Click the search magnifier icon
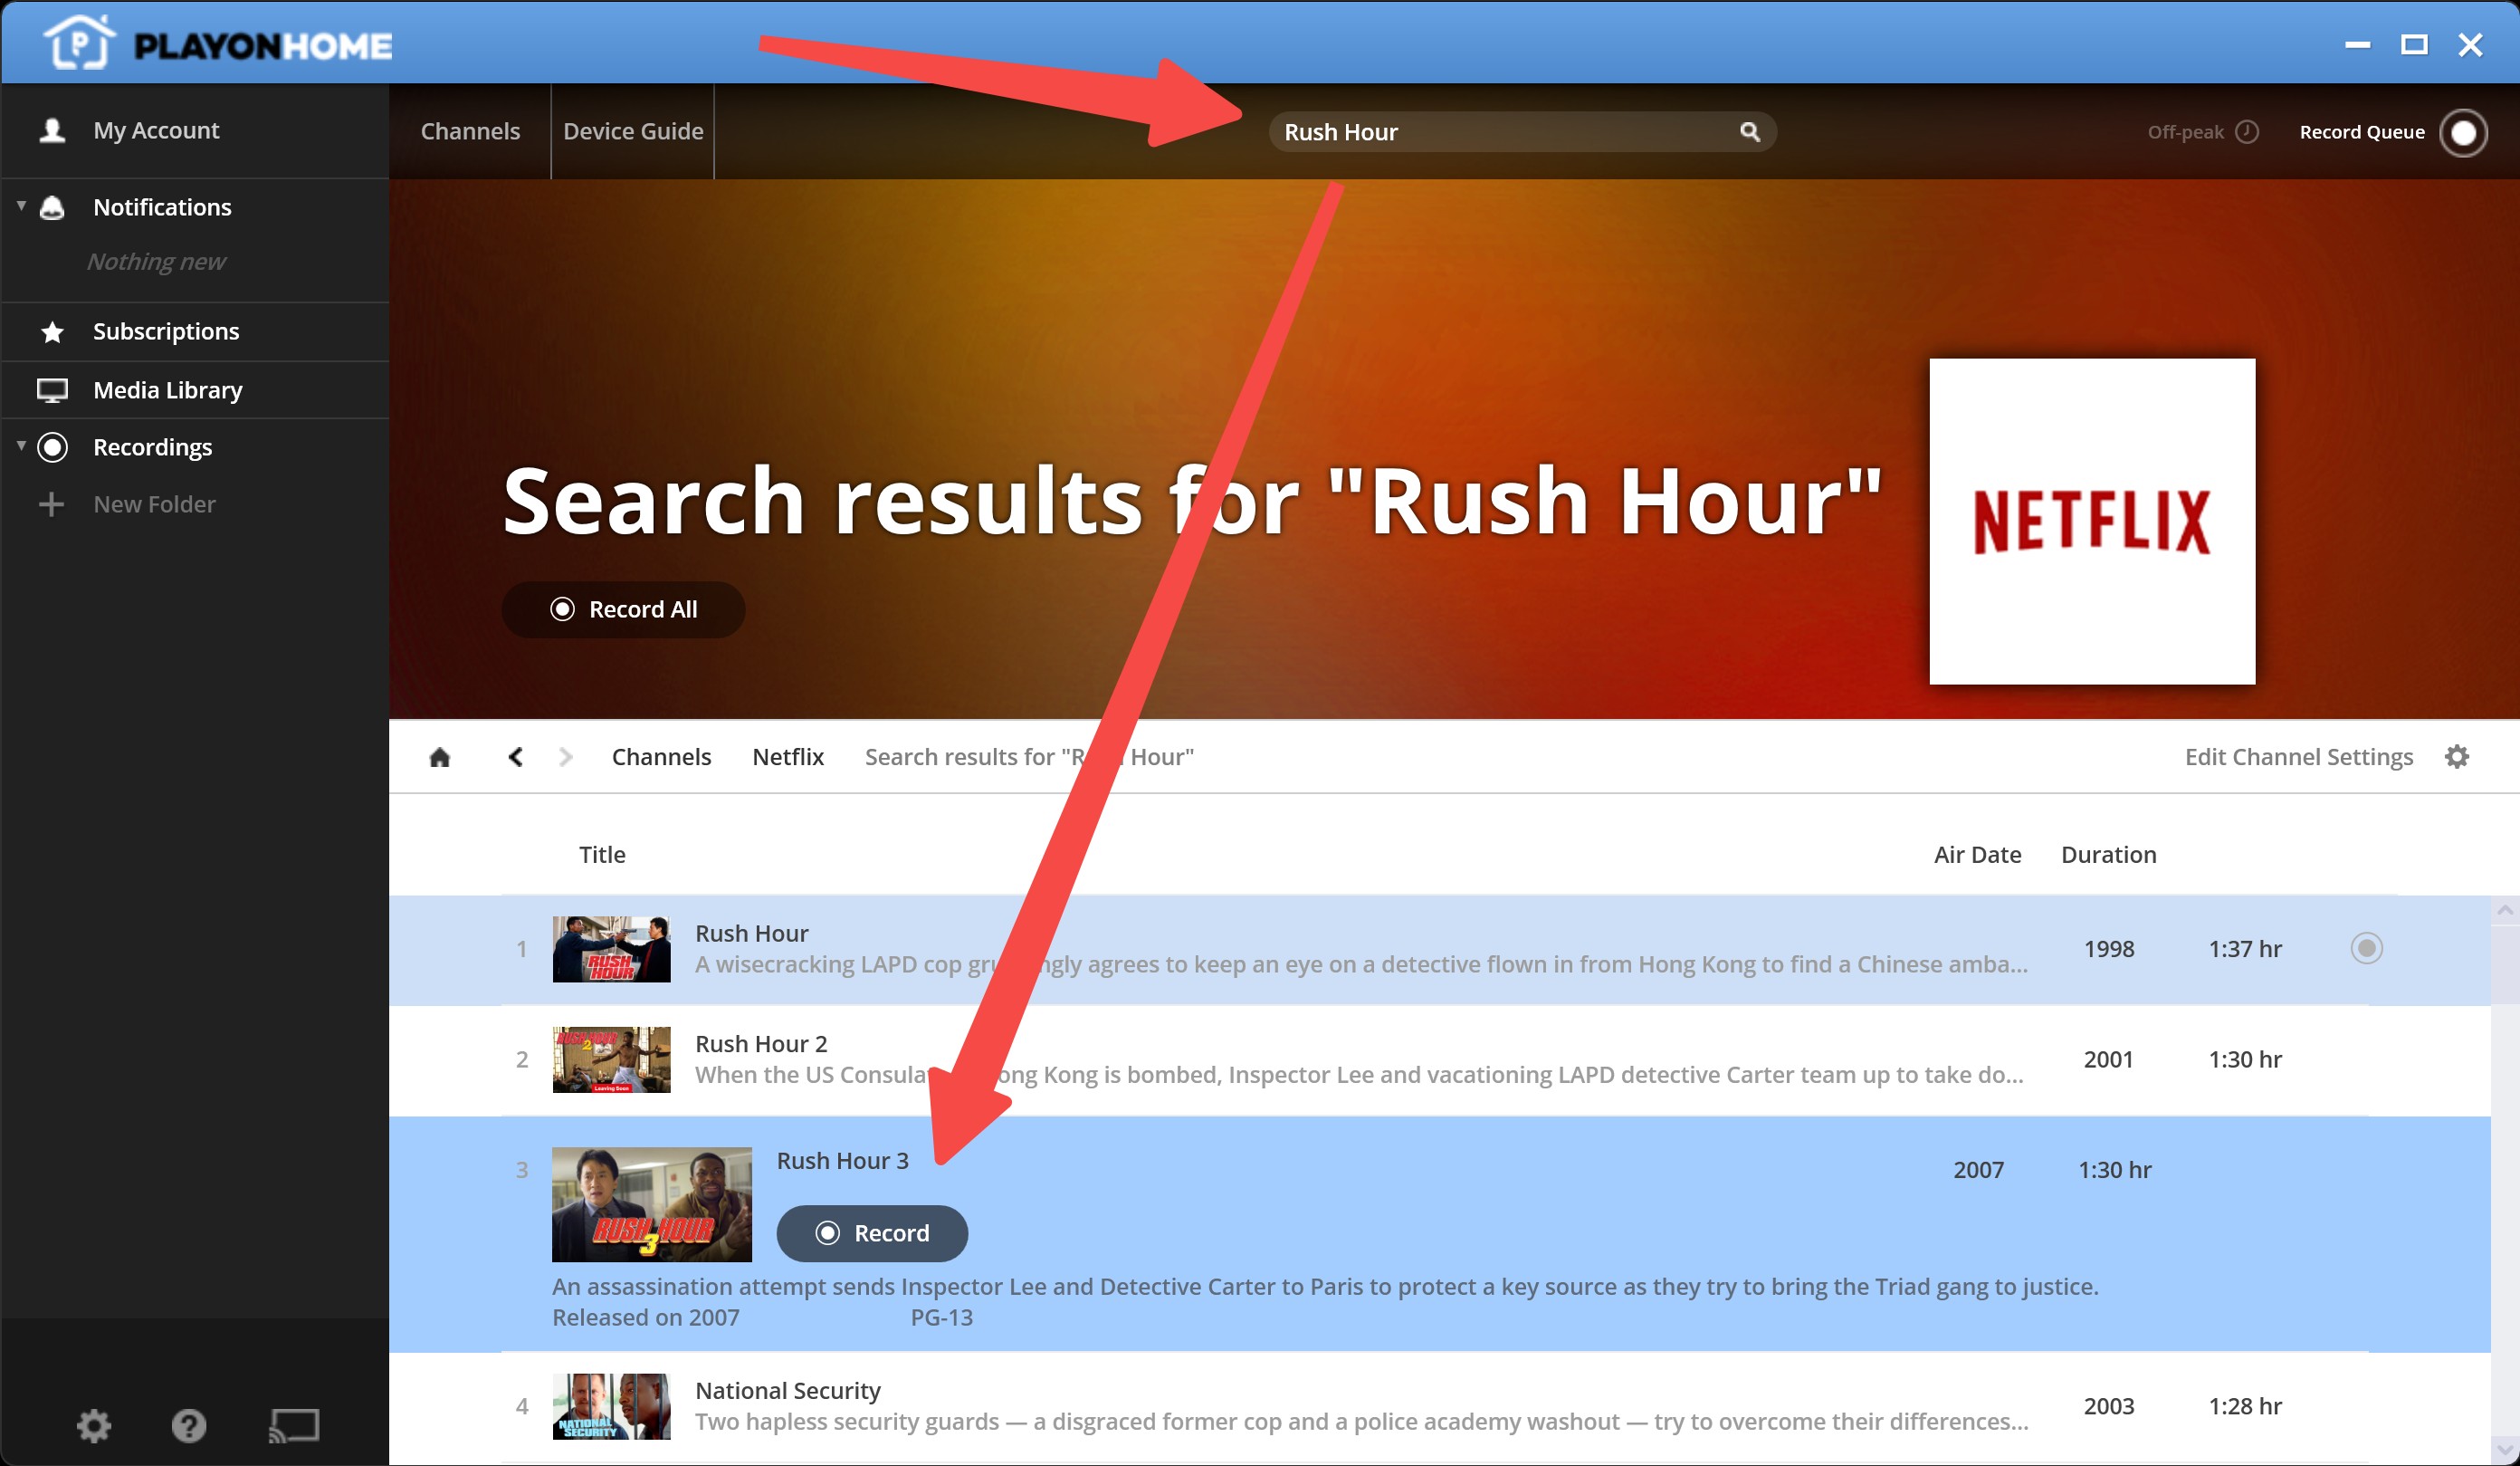2520x1466 pixels. coord(1749,131)
